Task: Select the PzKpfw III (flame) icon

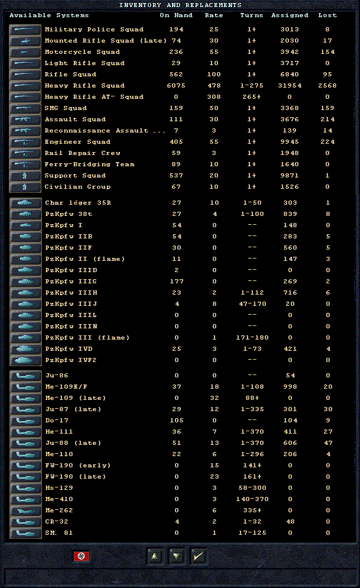Action: [25, 338]
